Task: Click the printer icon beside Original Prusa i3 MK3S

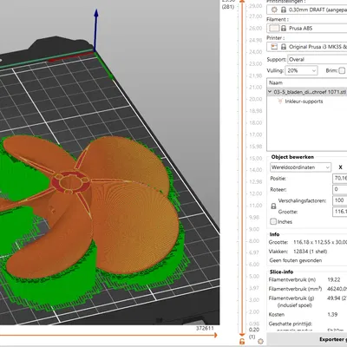Action: pyautogui.click(x=274, y=47)
